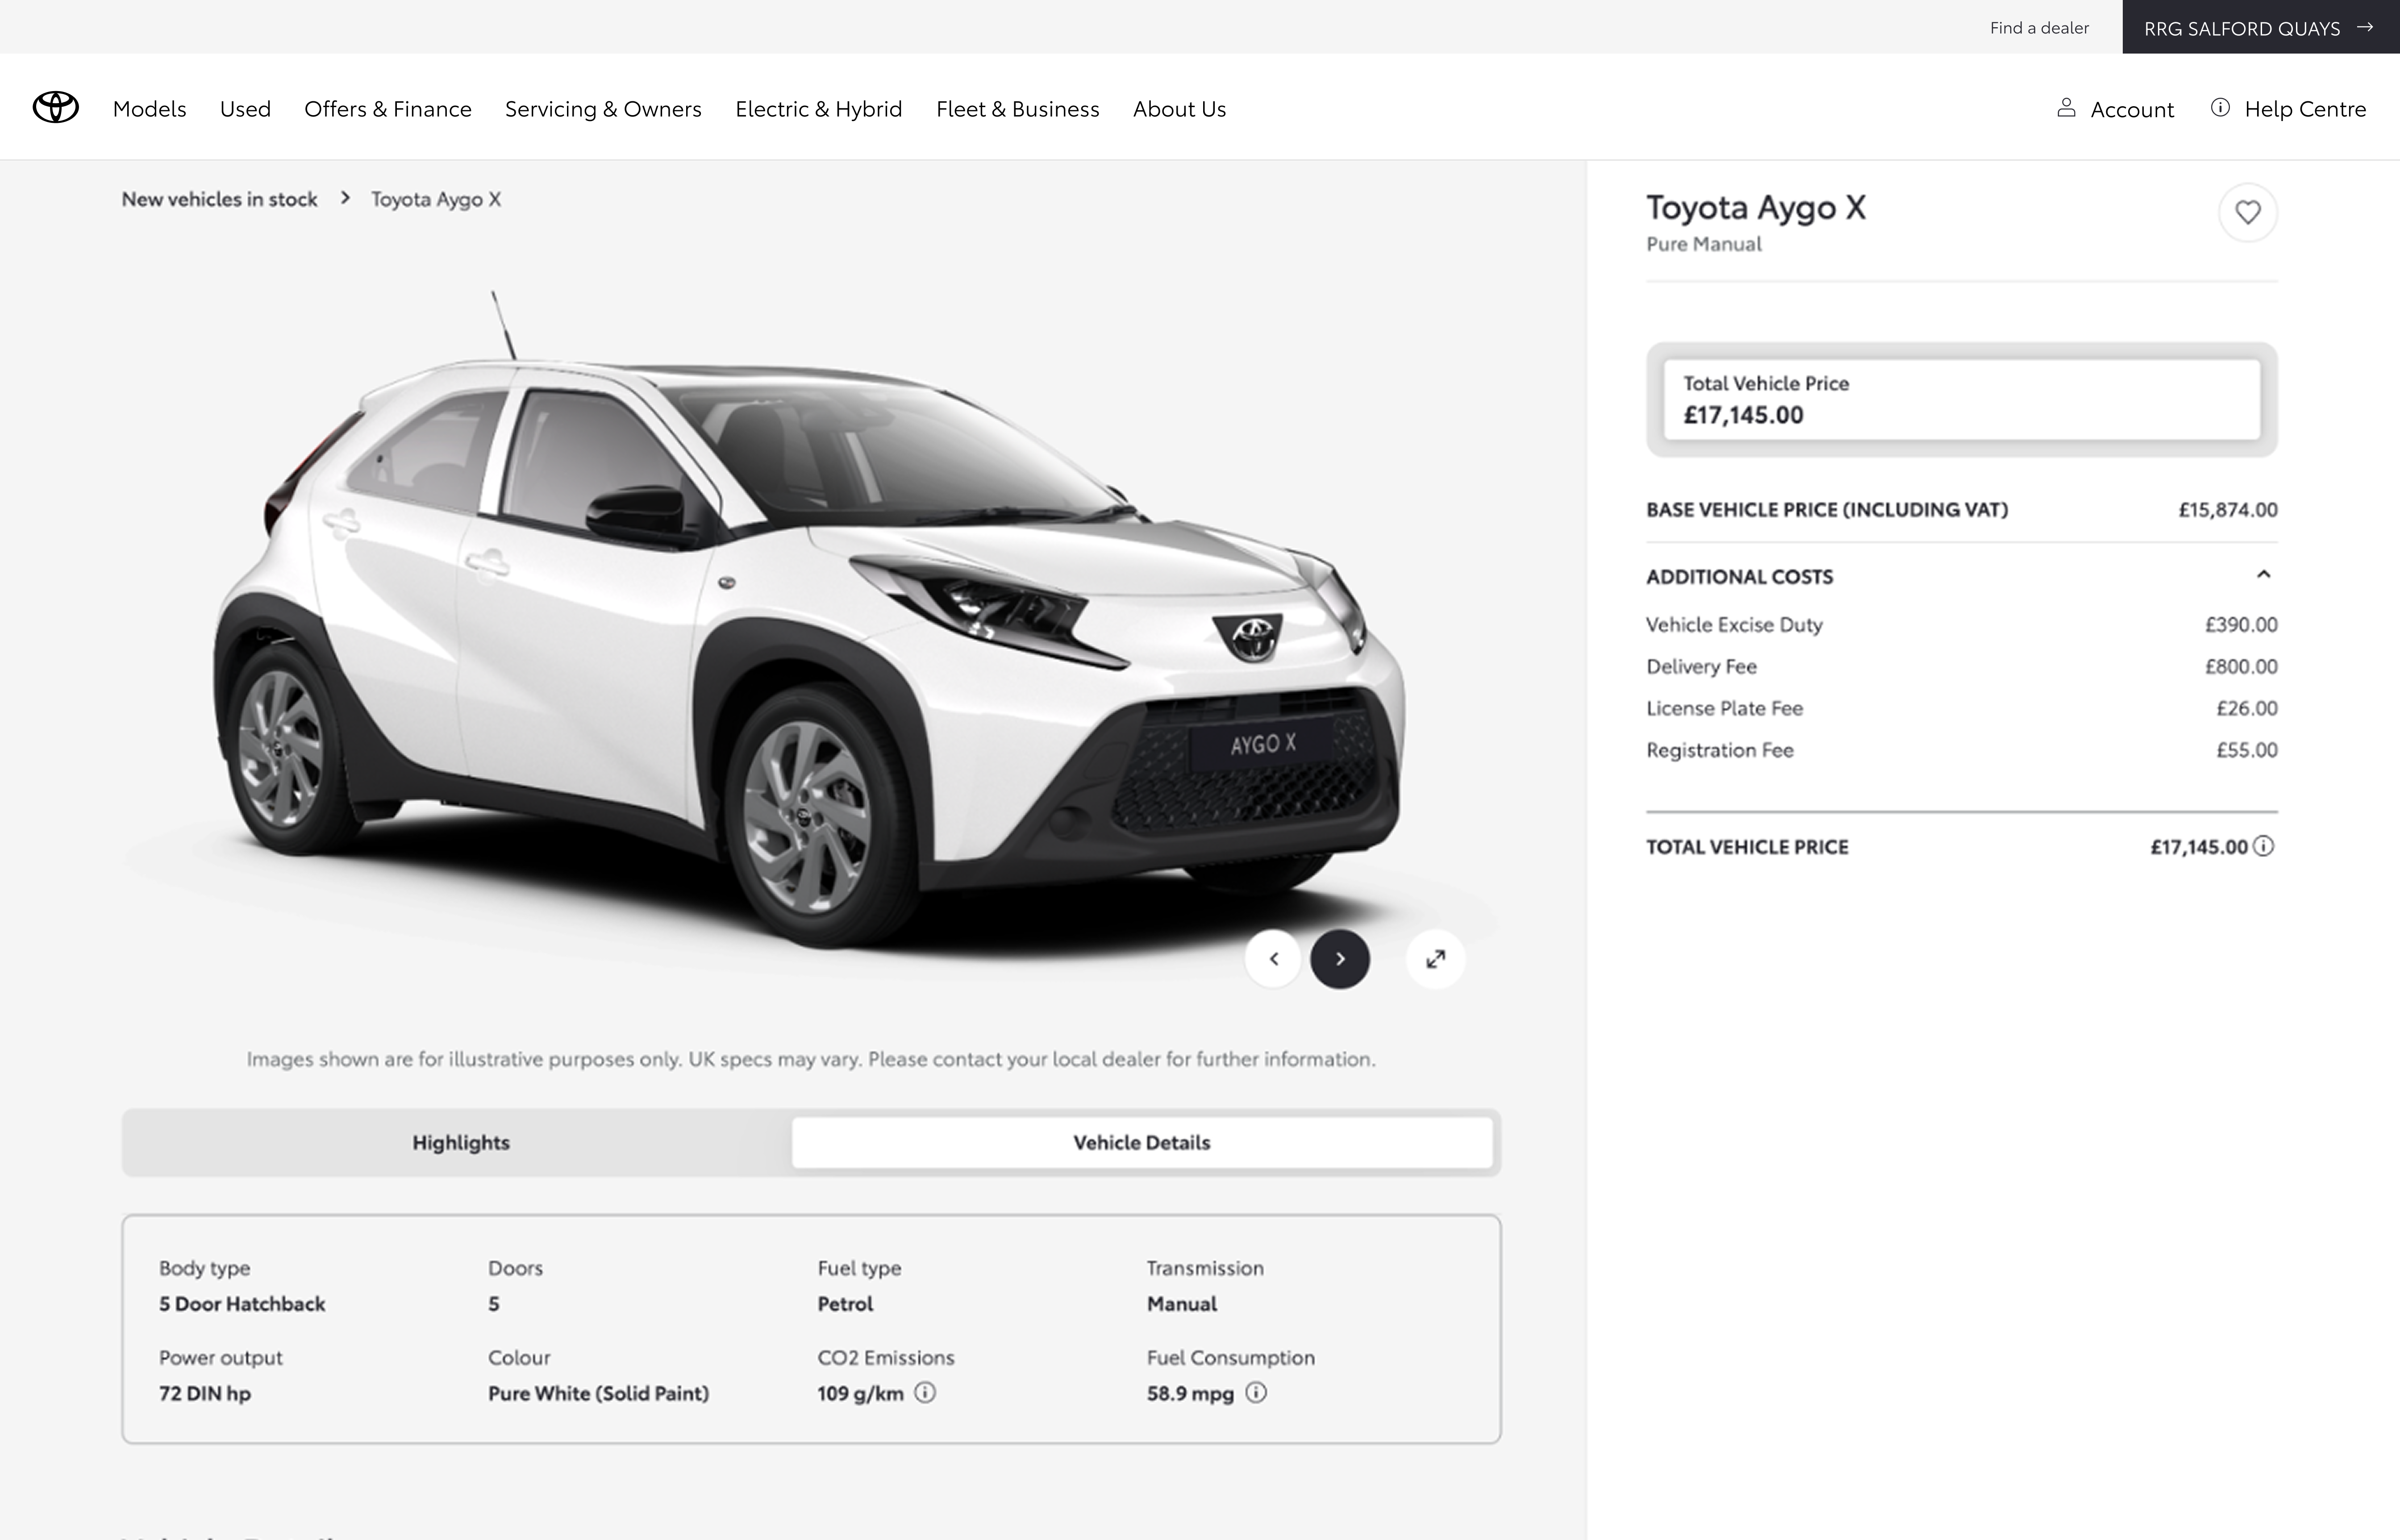Open the Used menu
Viewport: 2400px width, 1540px height.
coord(245,108)
